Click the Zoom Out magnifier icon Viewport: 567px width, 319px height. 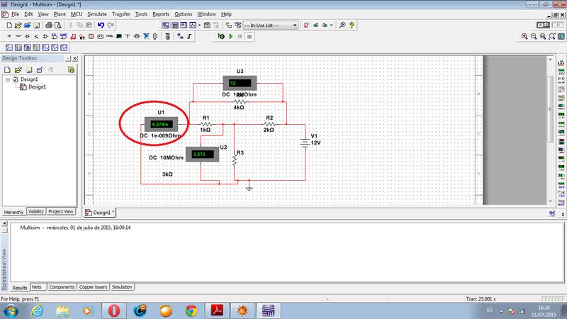click(x=534, y=35)
